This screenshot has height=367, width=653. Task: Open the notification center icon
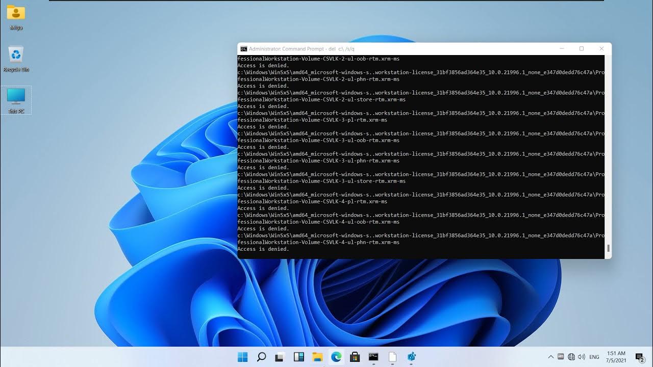pos(640,357)
